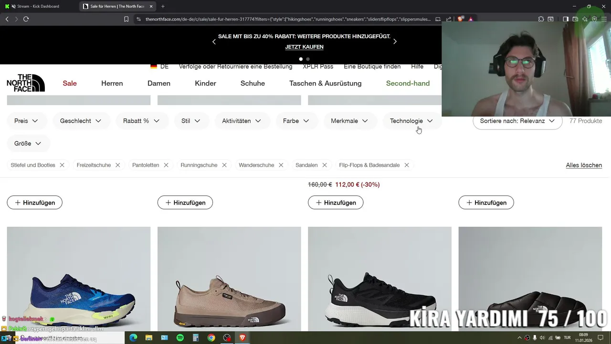
Task: Expand the Stil filter dropdown
Action: [191, 121]
